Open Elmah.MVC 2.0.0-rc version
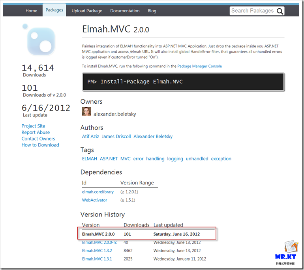 point(99,242)
